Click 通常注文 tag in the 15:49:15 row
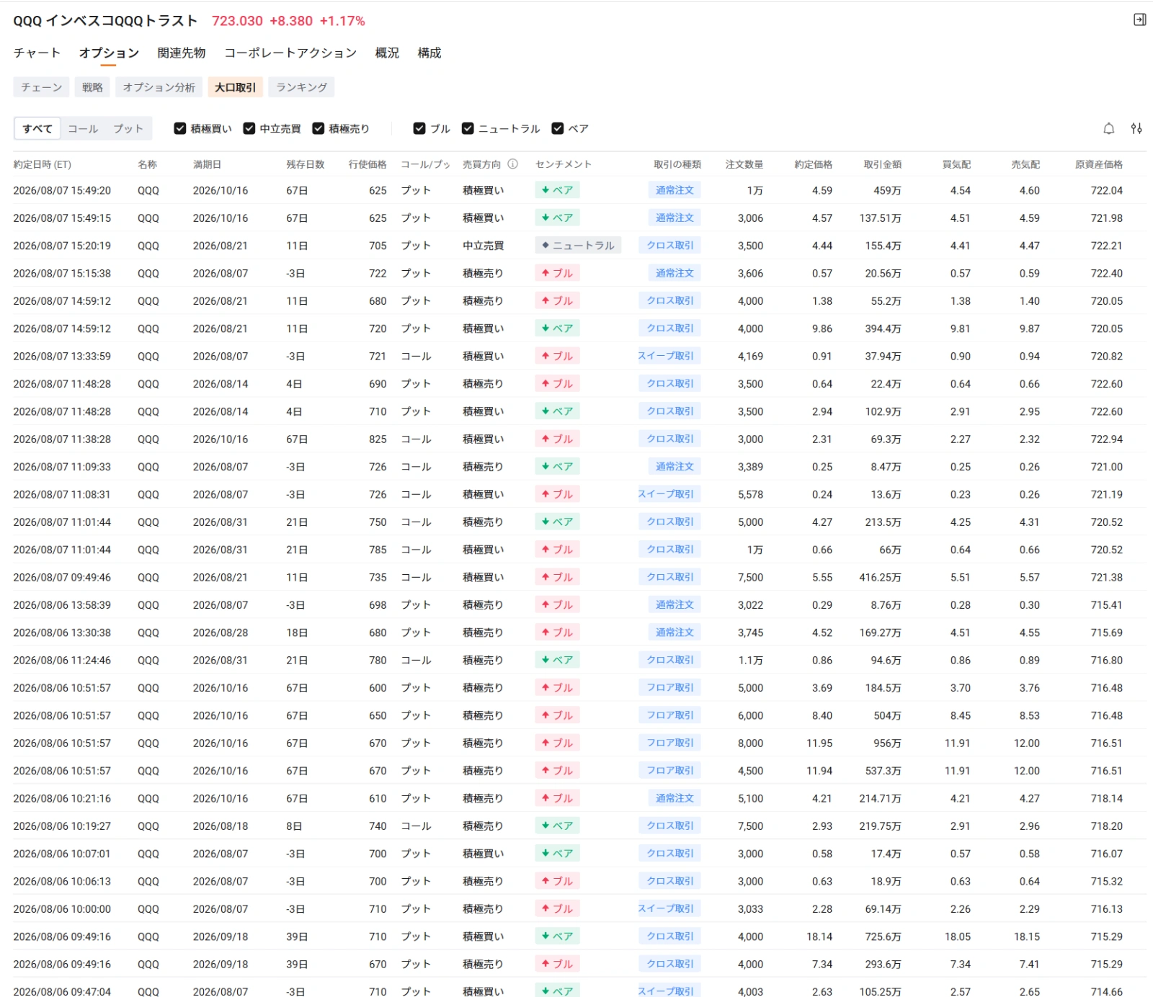 coord(675,218)
